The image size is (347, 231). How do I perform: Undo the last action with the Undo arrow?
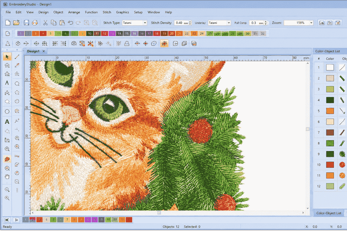(x=70, y=23)
